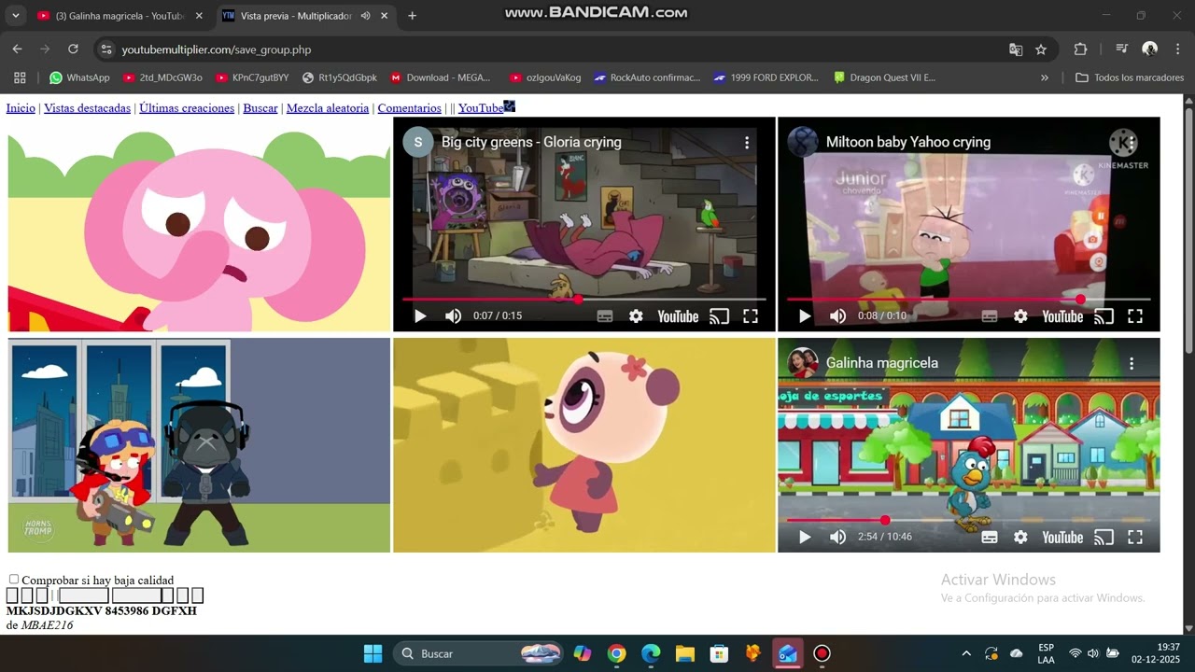
Task: Open channel avatar on Big city greens video
Action: point(418,142)
